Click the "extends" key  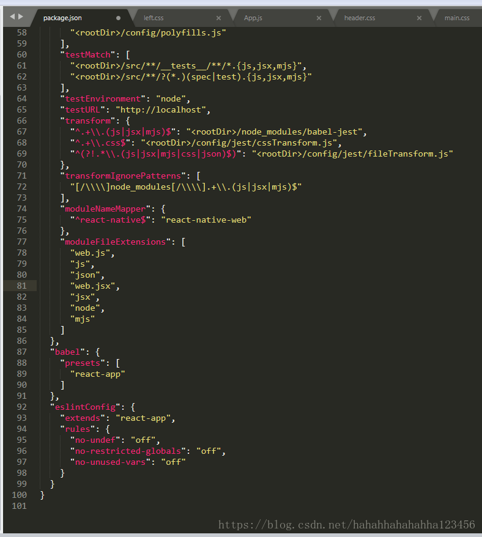click(83, 418)
